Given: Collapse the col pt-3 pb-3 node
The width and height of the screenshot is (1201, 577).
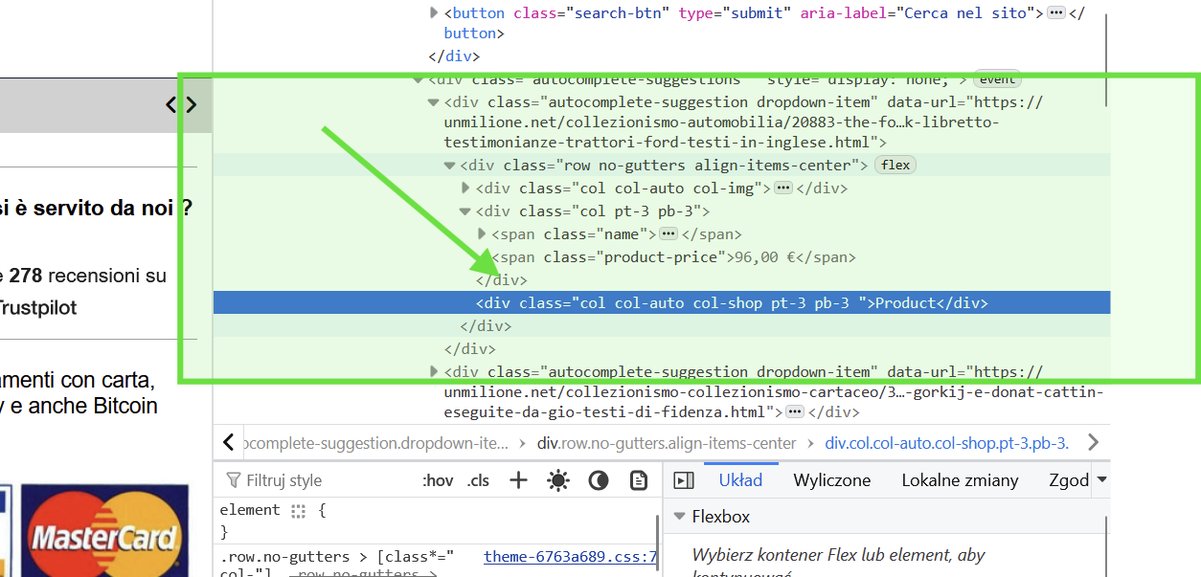Looking at the screenshot, I should pos(465,211).
